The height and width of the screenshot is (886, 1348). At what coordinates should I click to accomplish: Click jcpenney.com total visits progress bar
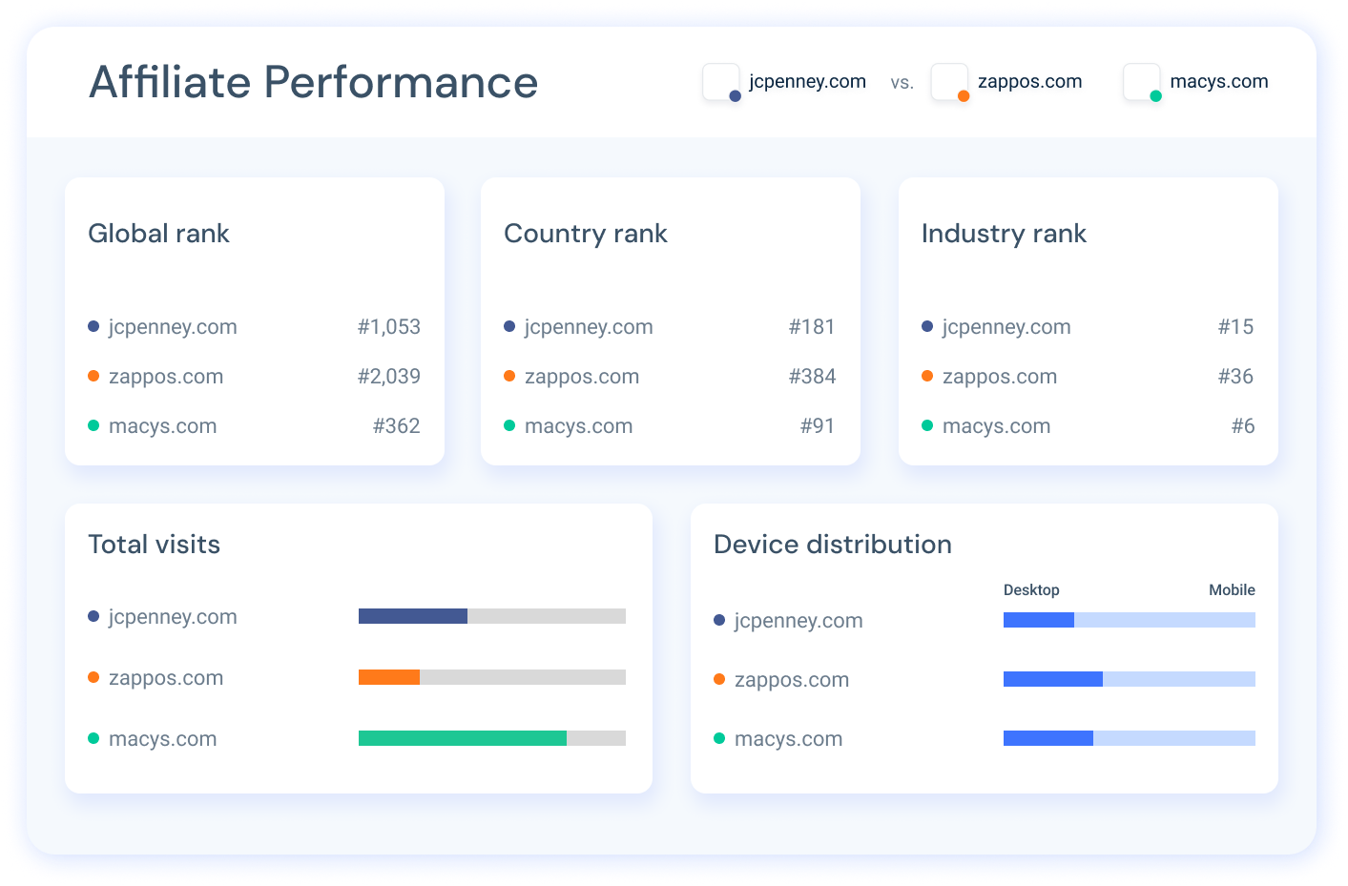tap(492, 616)
